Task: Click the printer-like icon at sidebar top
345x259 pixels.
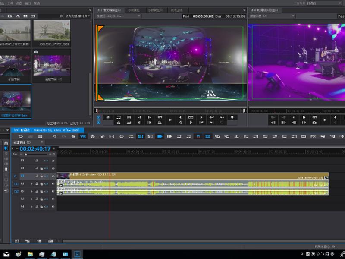Action: pyautogui.click(x=6, y=143)
